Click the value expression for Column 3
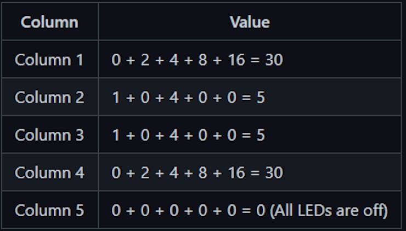This screenshot has width=406, height=231. (x=188, y=135)
